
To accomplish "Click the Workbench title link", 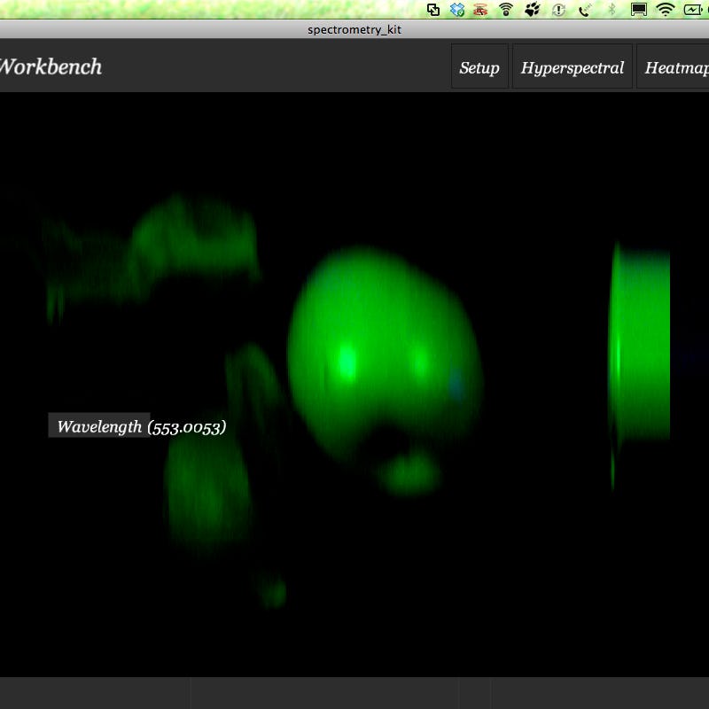I will coord(51,66).
